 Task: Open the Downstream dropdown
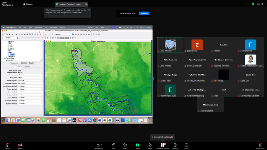(30, 75)
